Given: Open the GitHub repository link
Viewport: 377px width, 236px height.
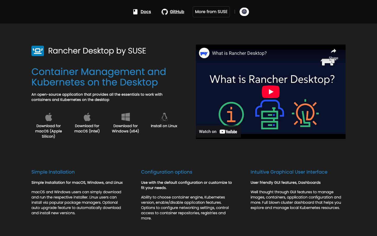Looking at the screenshot, I should click(177, 12).
